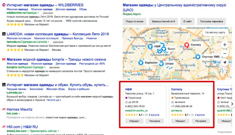Open На велику карту

coord(215,32)
